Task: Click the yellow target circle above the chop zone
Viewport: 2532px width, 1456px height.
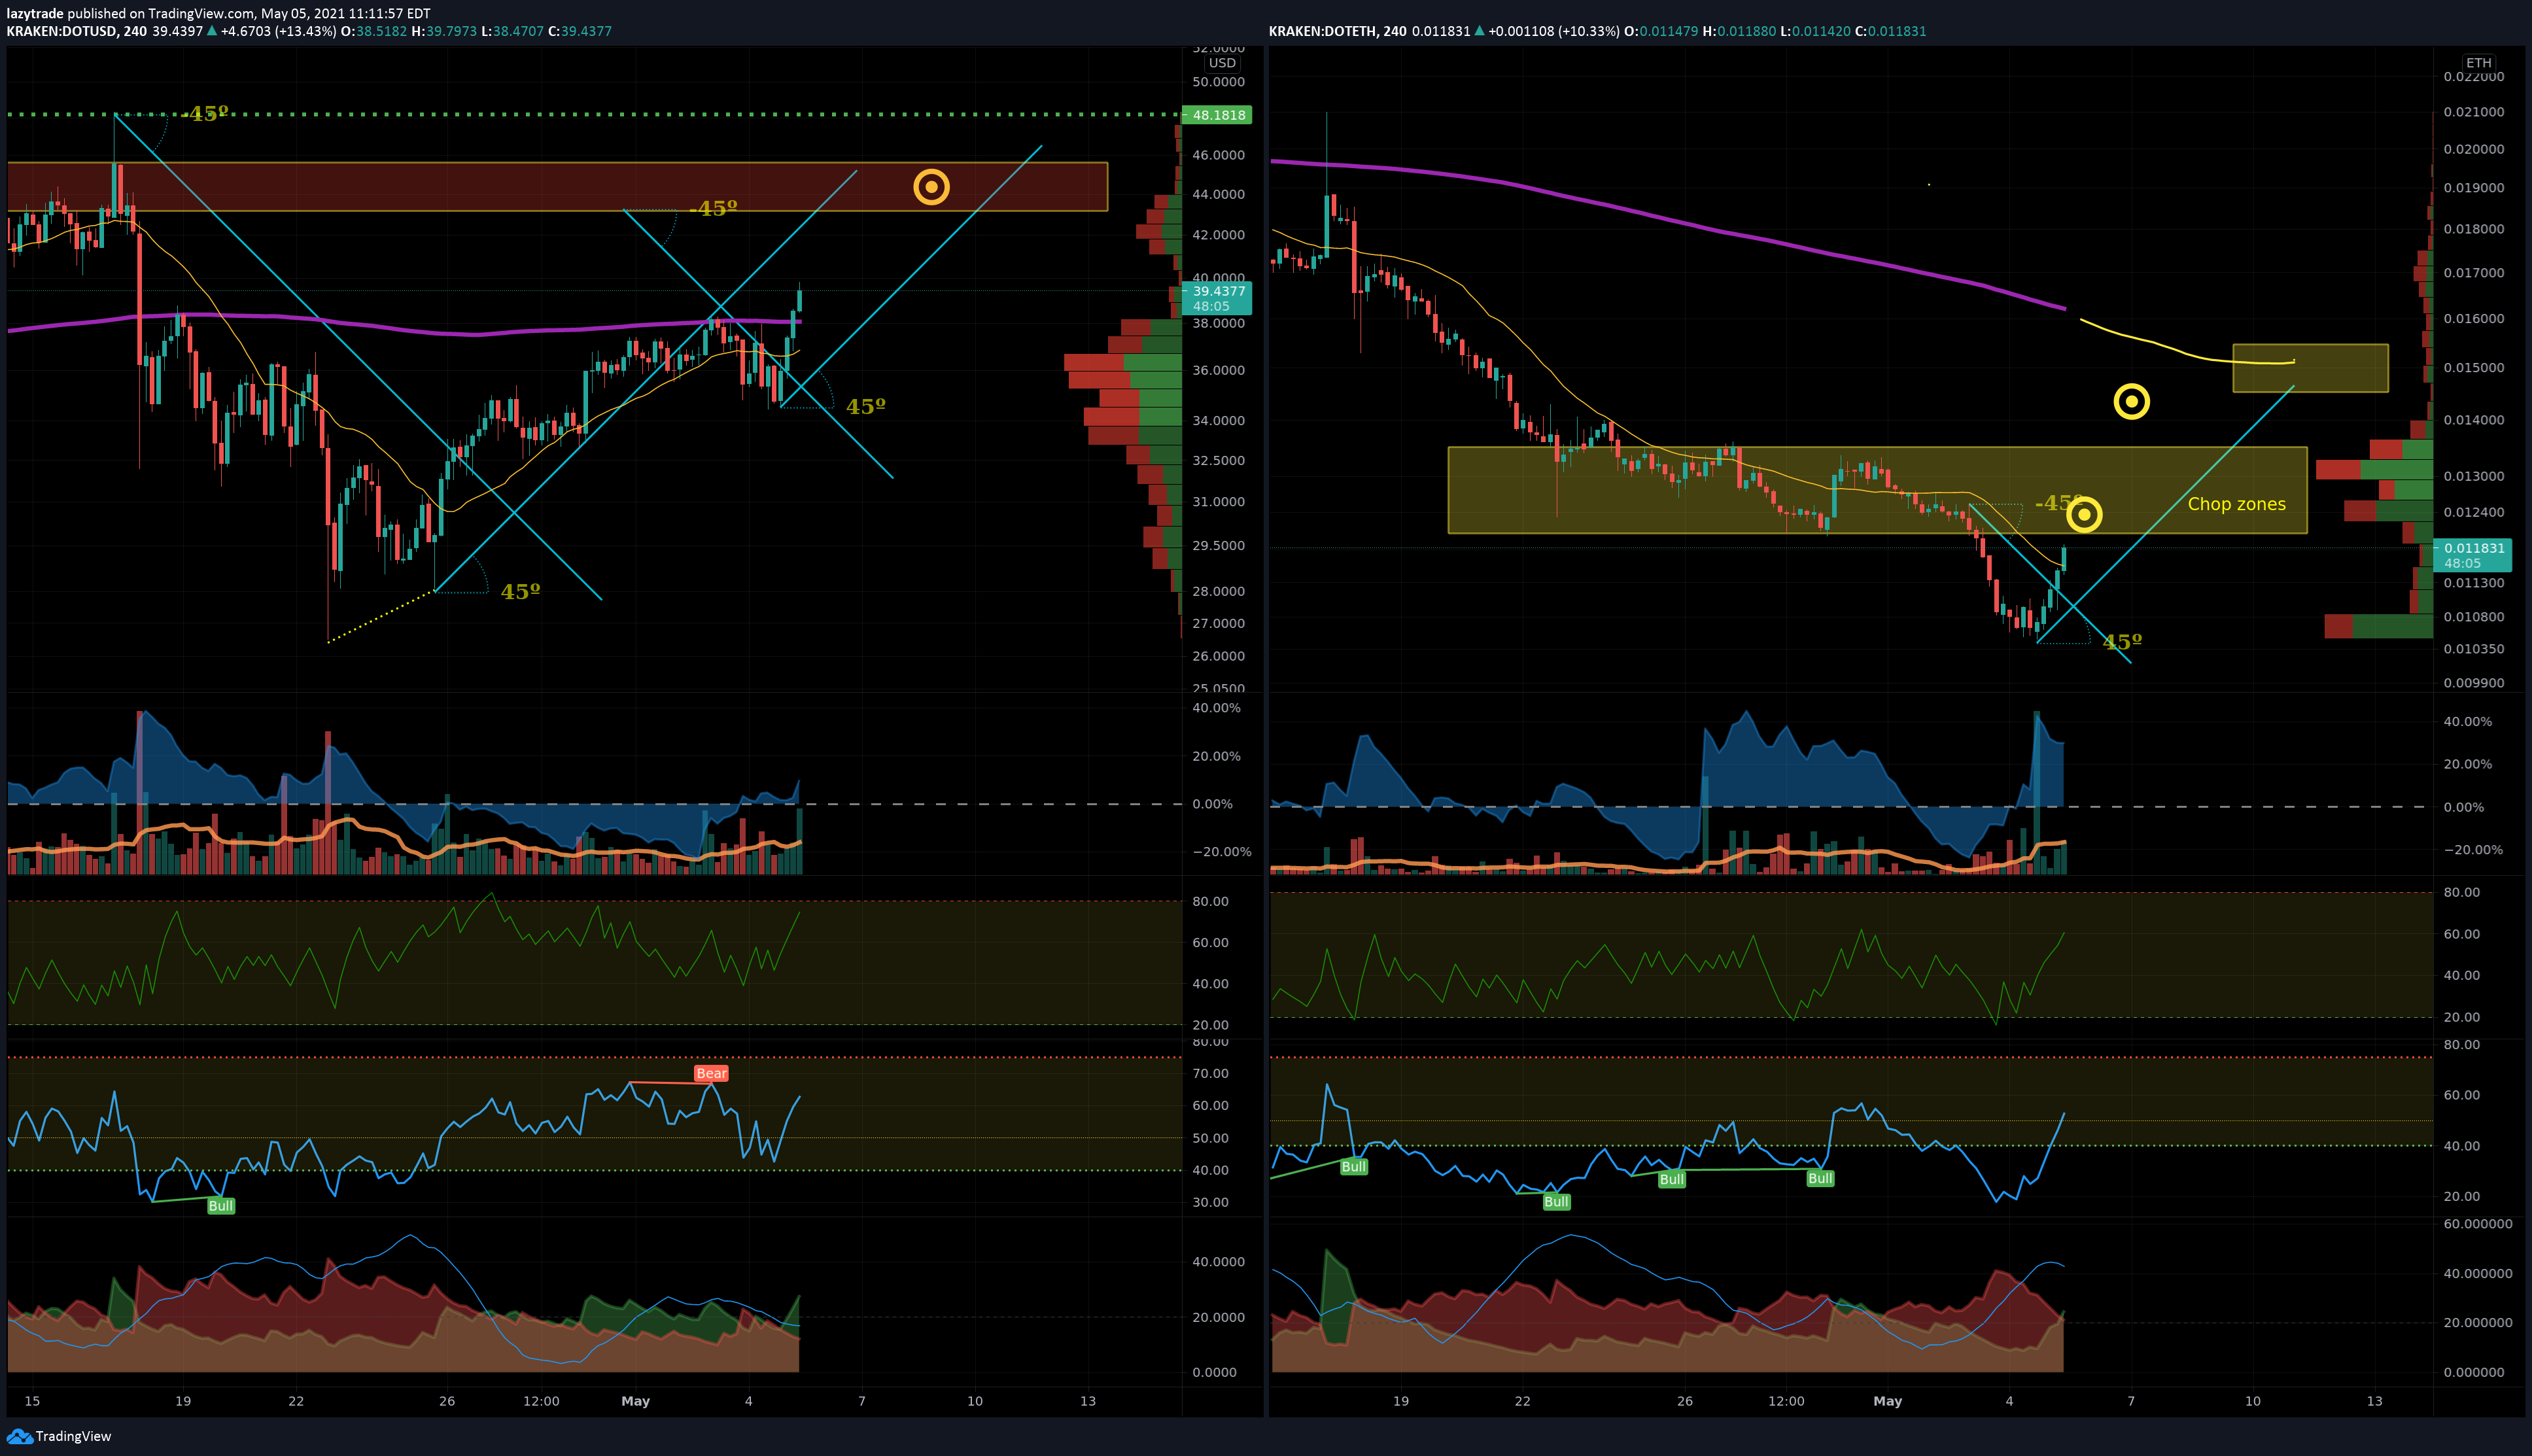Action: 2131,402
